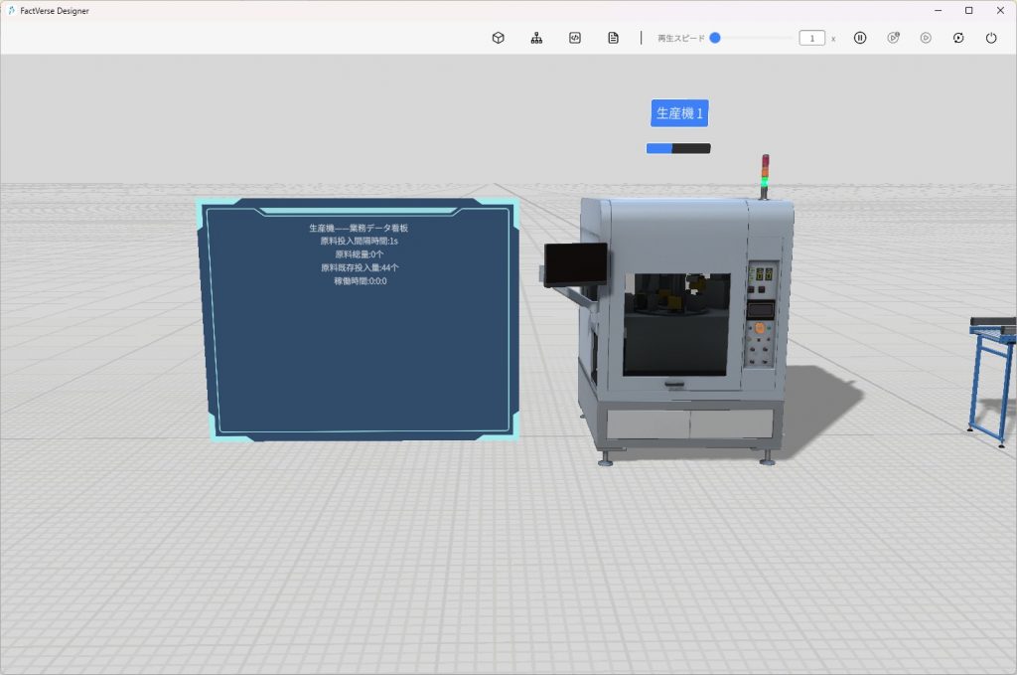Select the 生産機 1 label tag
The width and height of the screenshot is (1017, 675).
tap(679, 113)
